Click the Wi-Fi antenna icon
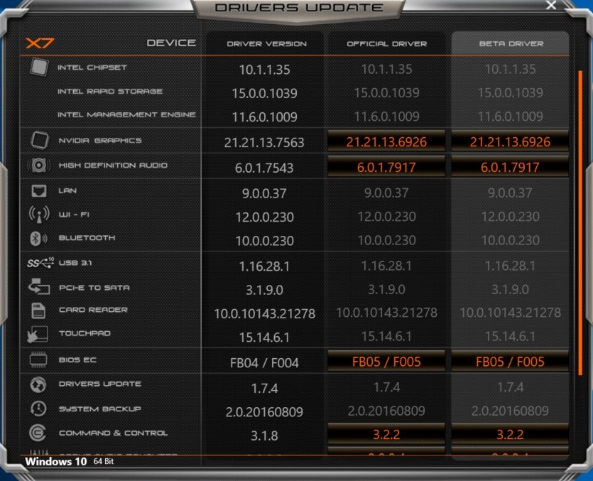Image resolution: width=593 pixels, height=481 pixels. (x=39, y=215)
